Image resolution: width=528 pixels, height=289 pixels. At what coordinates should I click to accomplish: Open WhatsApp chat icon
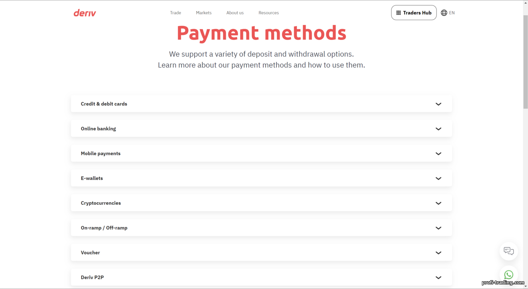click(509, 275)
